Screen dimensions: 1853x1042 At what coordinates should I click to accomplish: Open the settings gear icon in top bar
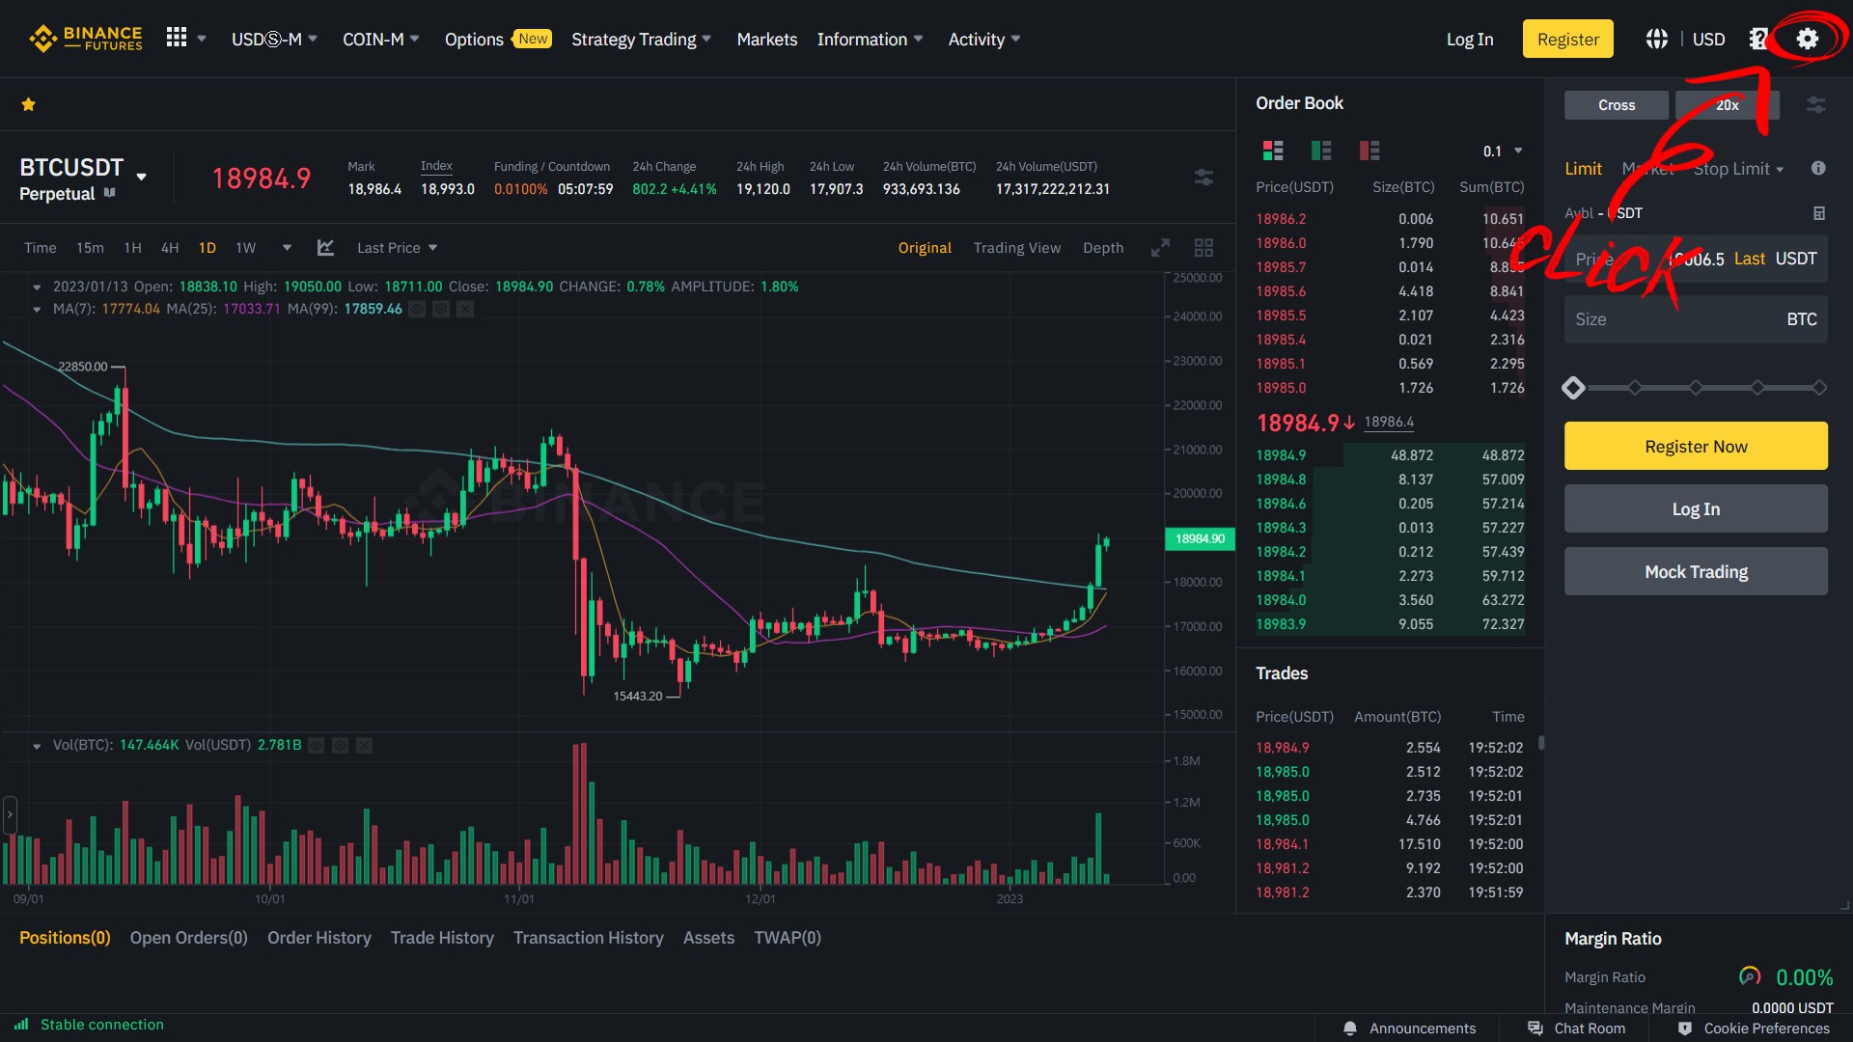1807,39
